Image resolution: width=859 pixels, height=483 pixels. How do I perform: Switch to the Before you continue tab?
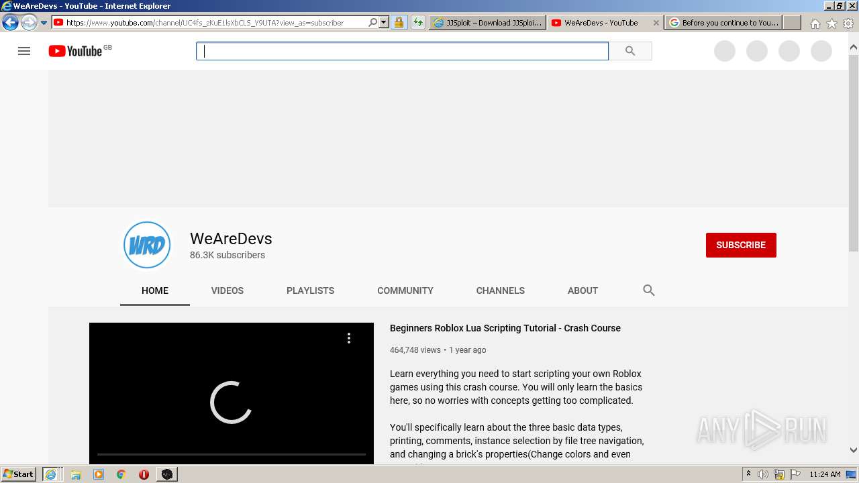724,23
